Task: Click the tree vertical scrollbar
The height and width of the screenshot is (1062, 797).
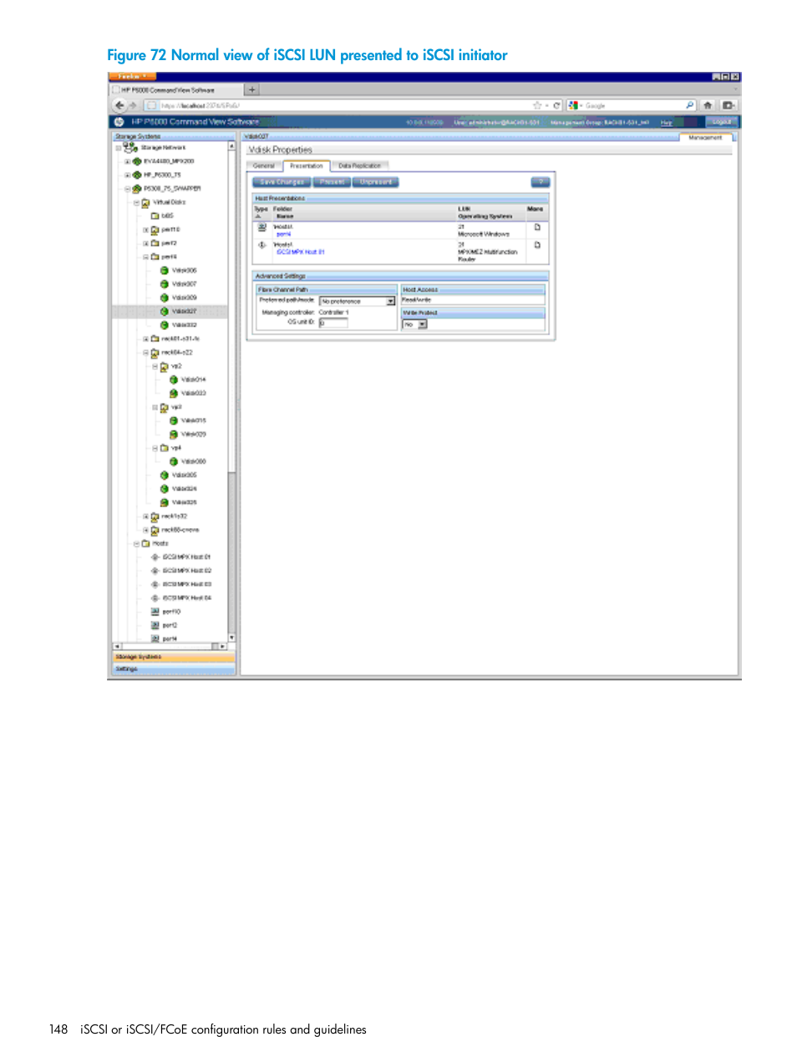Action: [231, 391]
